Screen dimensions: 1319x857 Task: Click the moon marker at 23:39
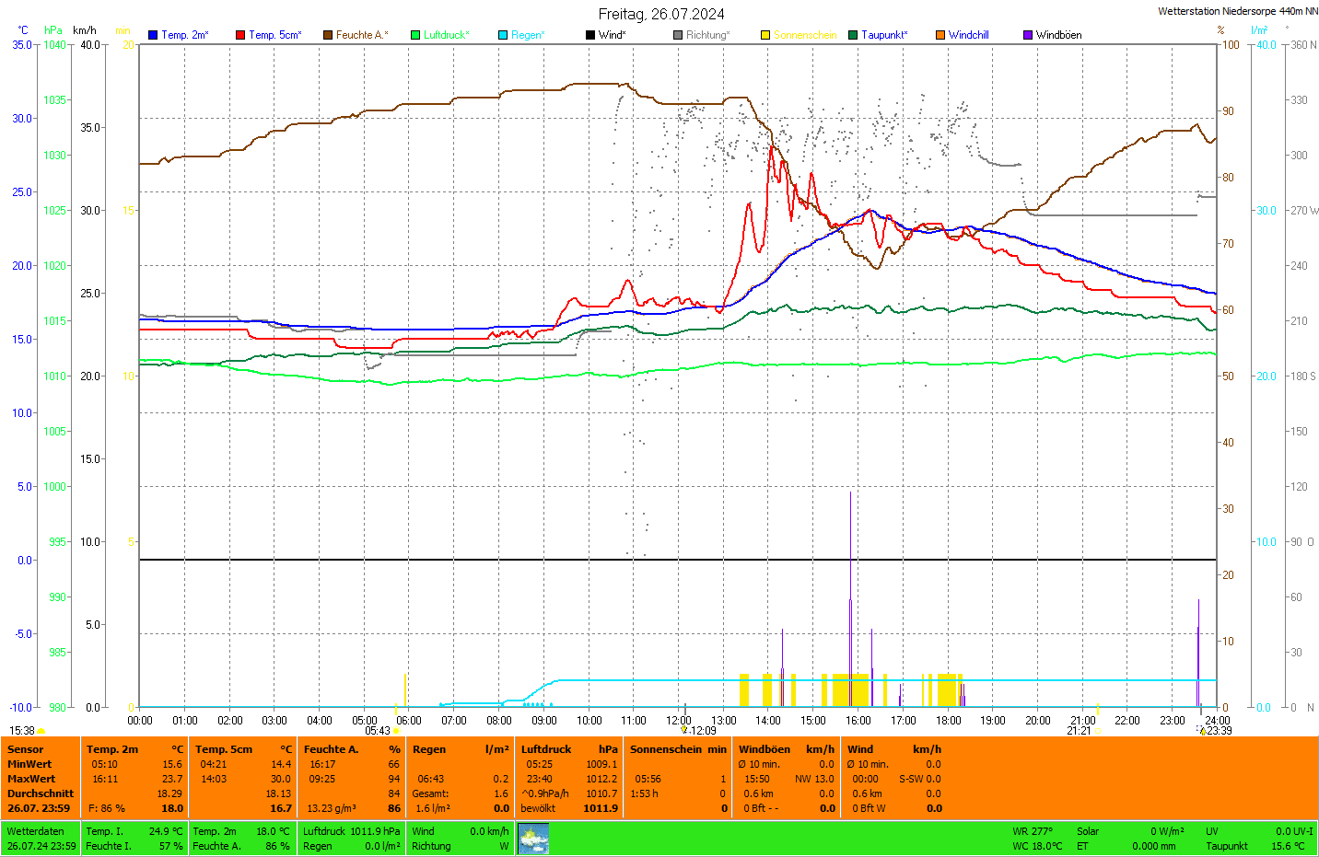pos(1203,731)
